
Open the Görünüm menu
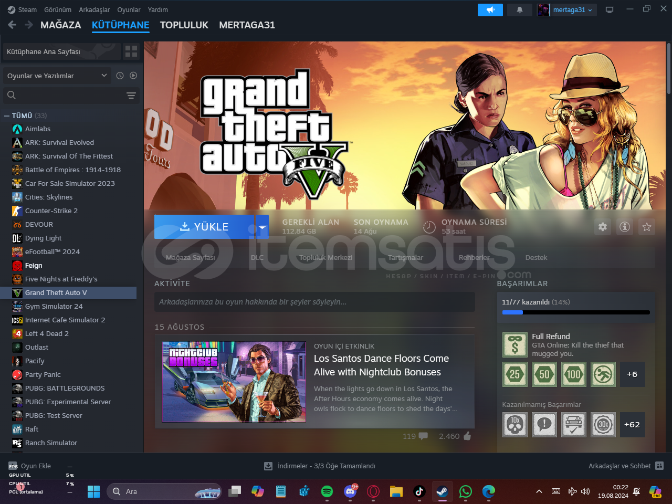[x=58, y=10]
